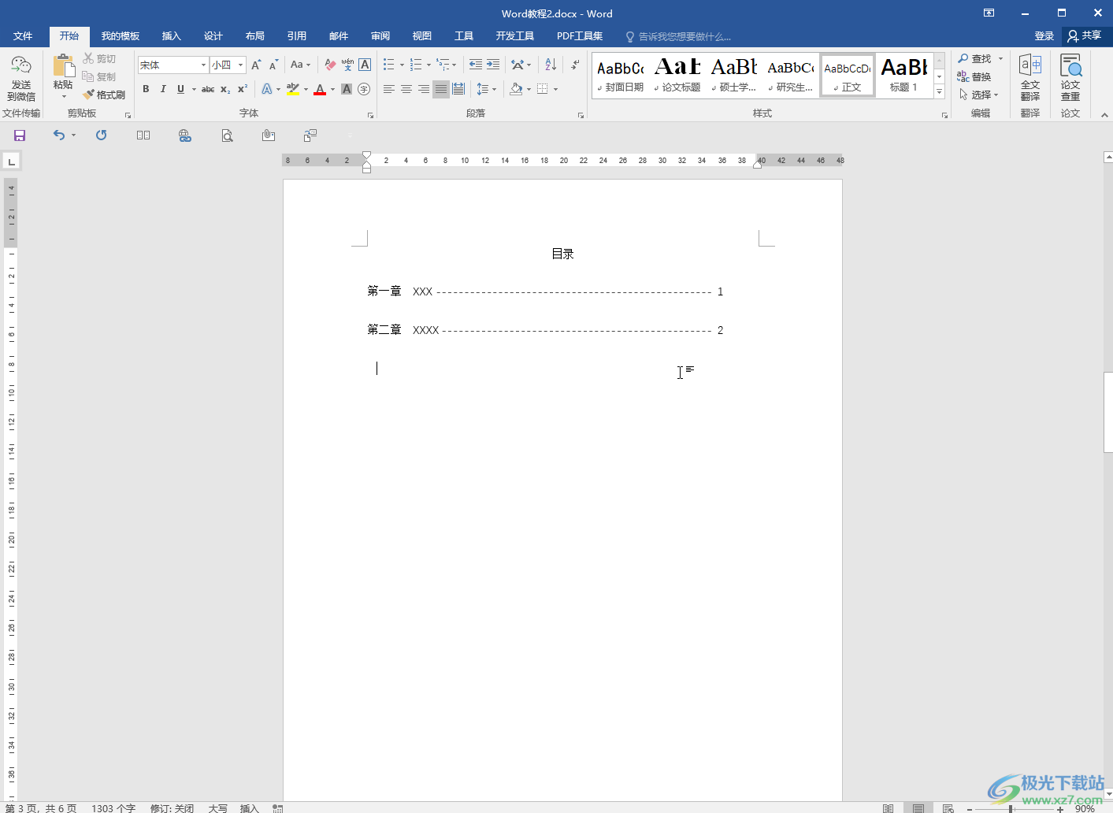Click the 登录 (Sign in) button

pos(1044,36)
